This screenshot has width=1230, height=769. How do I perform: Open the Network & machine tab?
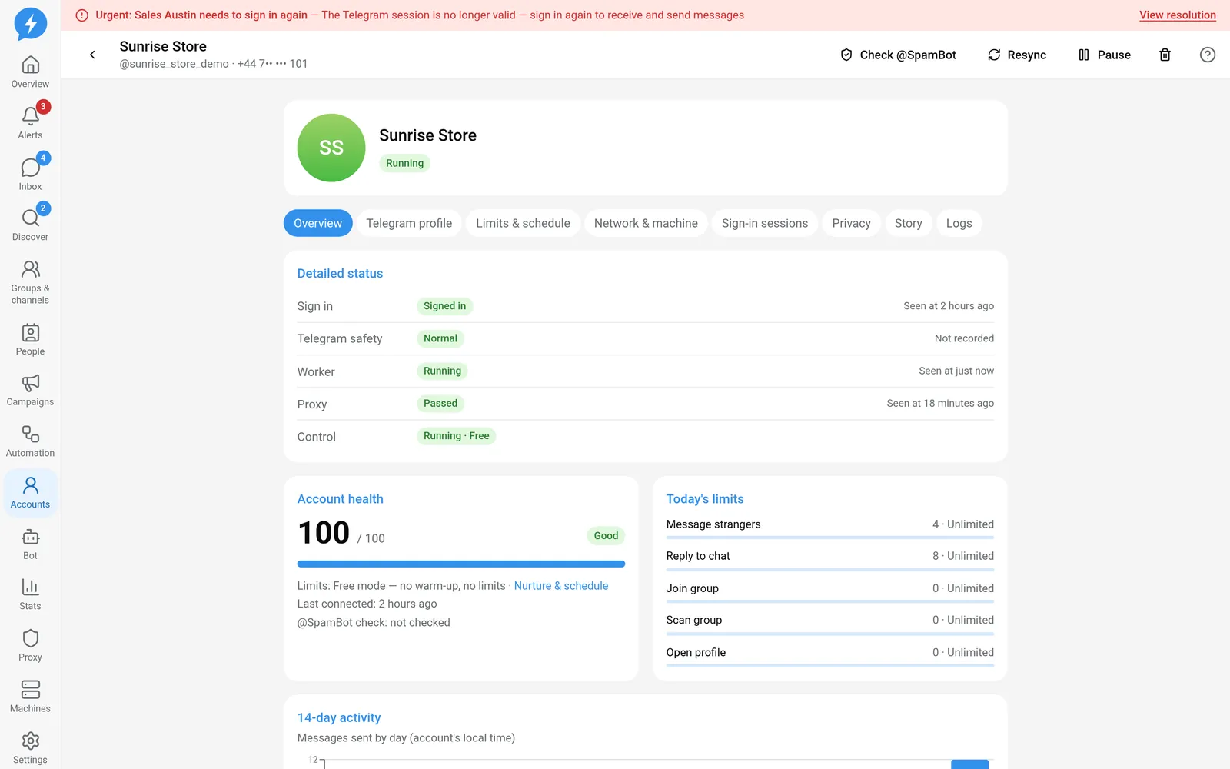(646, 223)
